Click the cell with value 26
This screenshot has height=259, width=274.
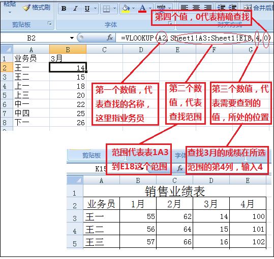(68, 122)
